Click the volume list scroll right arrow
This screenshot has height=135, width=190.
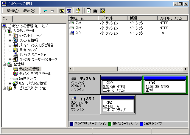click(186, 69)
